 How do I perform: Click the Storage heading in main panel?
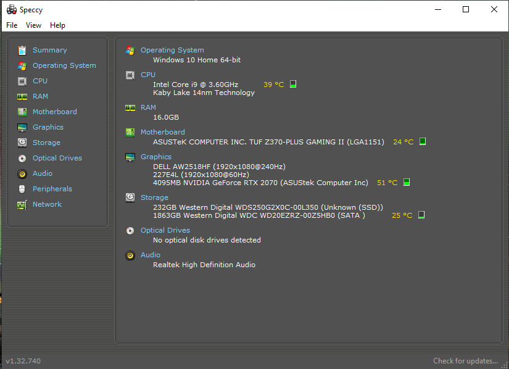[154, 197]
